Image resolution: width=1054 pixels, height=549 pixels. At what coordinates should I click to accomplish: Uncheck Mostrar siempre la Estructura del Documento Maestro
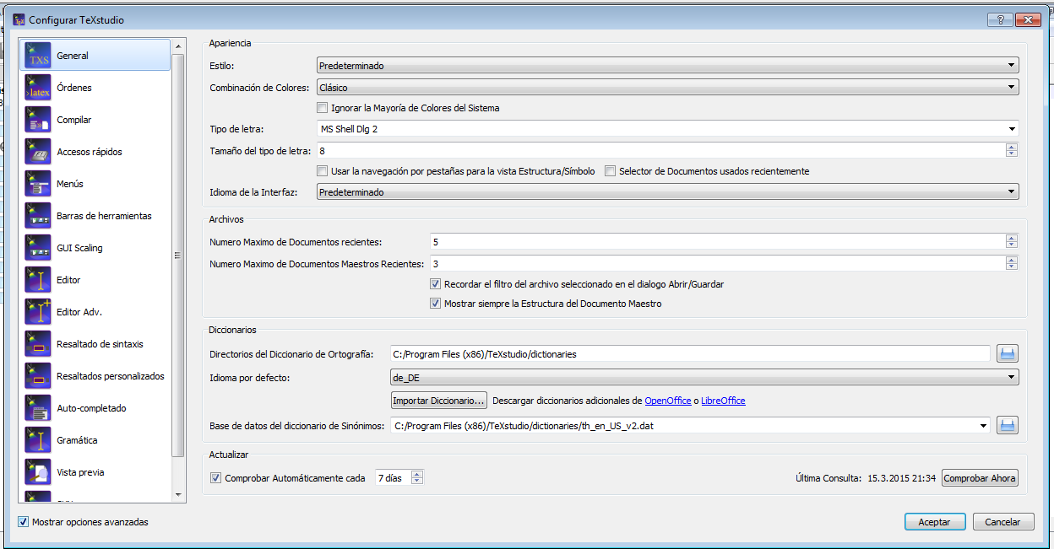click(x=436, y=304)
